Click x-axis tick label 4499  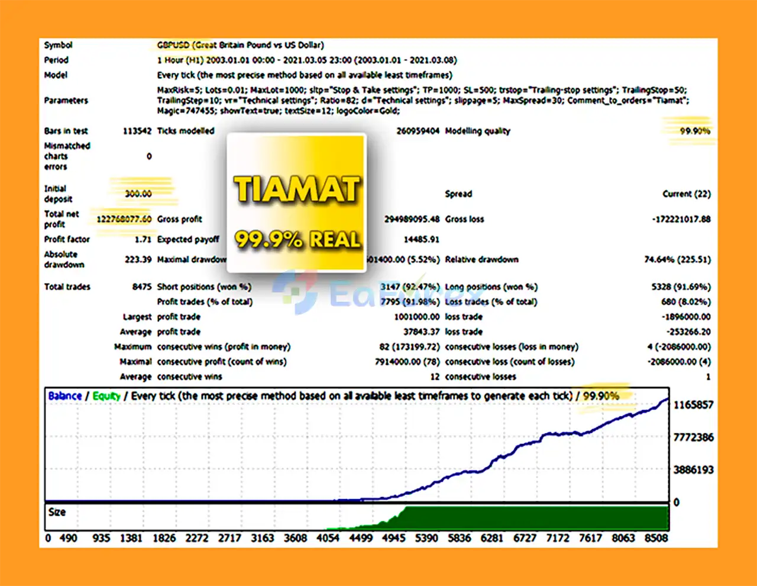click(360, 538)
